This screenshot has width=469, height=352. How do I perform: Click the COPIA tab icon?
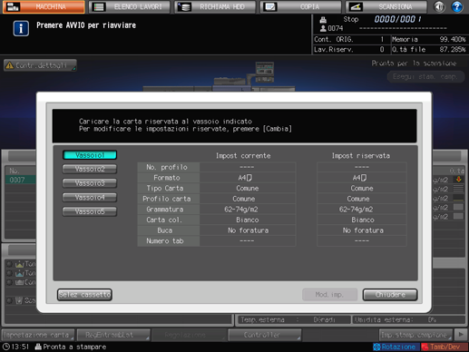pos(269,6)
